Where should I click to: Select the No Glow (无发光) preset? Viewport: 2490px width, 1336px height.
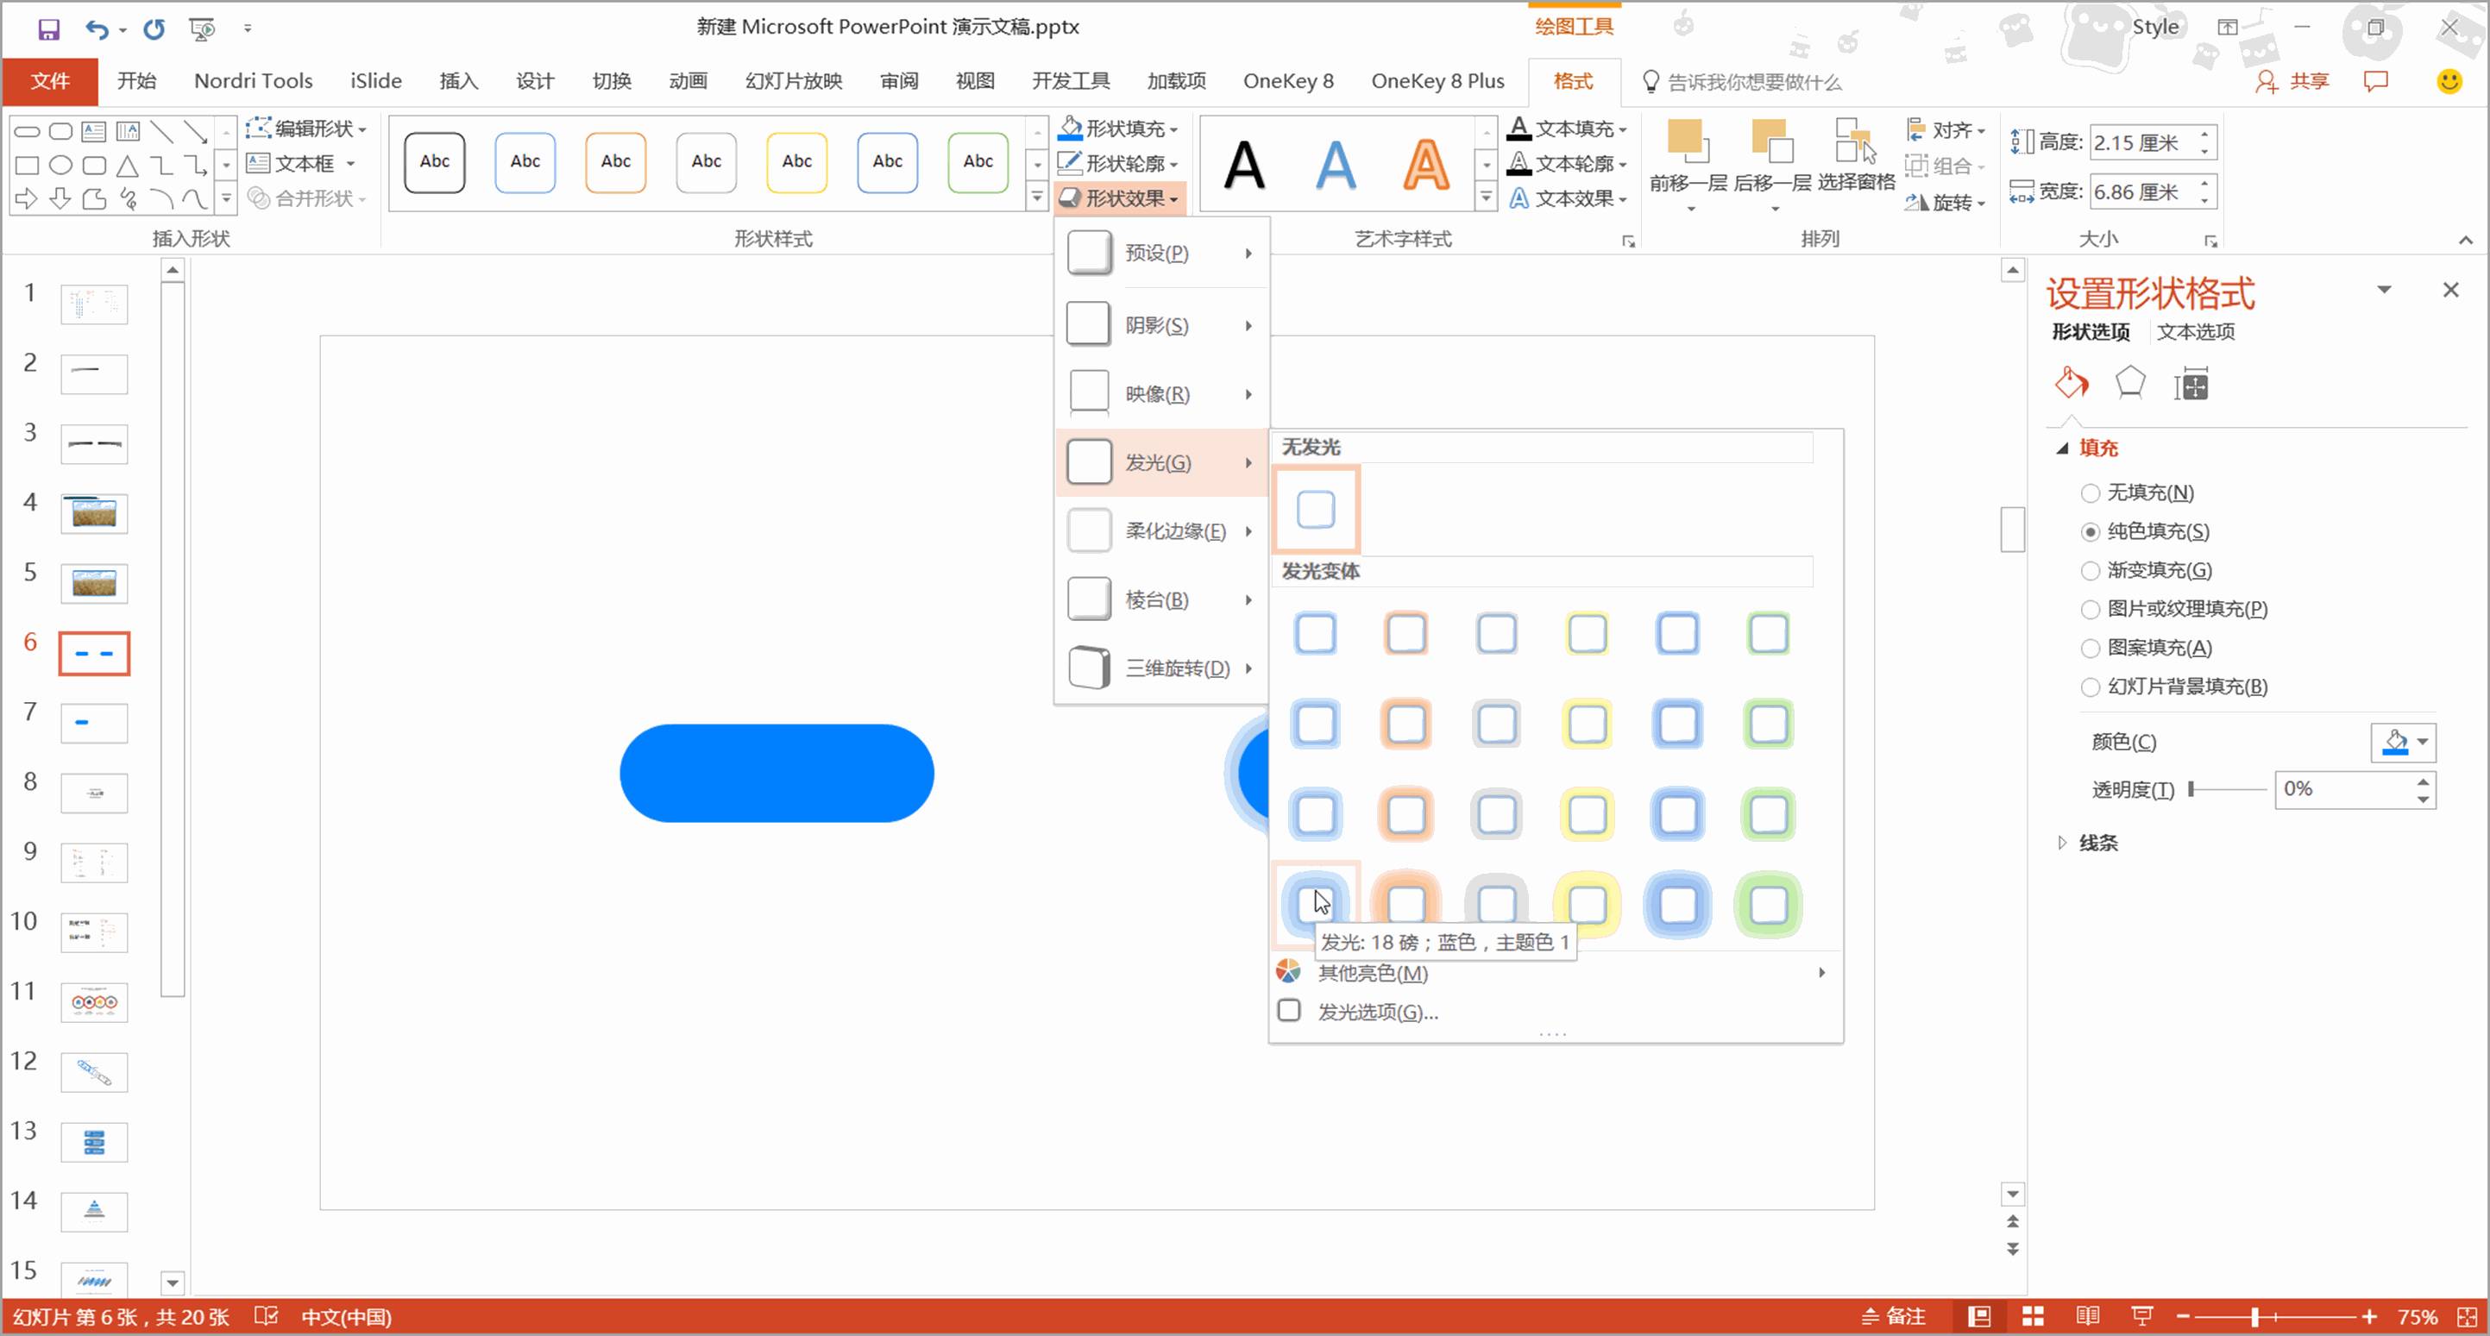1316,509
